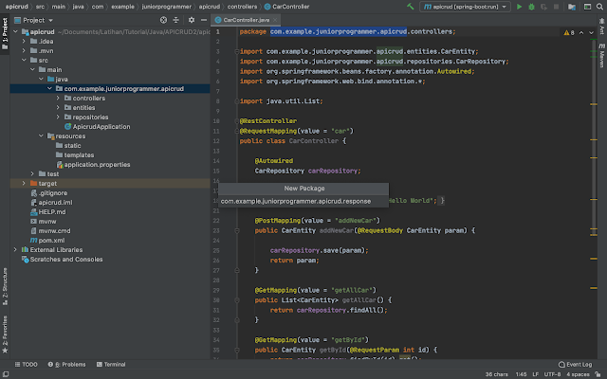Click the 1:46 caret position indicator
Viewport: 607px width, 379px height.
[521, 374]
